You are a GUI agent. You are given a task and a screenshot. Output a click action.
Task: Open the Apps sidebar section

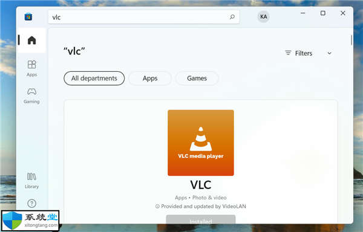31,68
